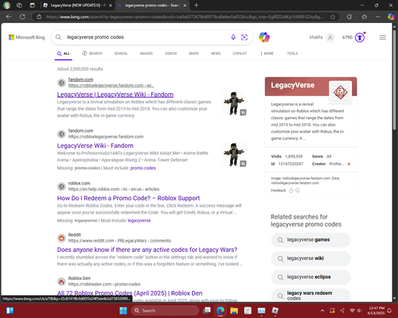Viewport: 398px width, 318px height.
Task: Open the TOOLS search option
Action: tap(292, 53)
